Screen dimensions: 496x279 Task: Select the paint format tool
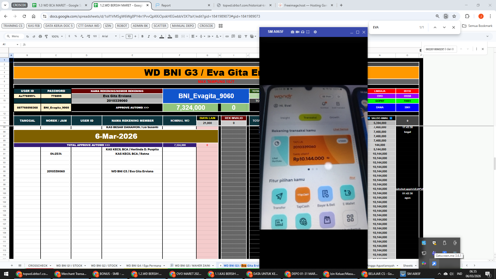47,36
